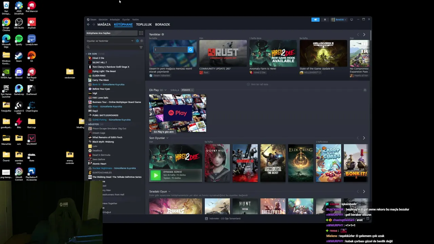This screenshot has height=244, width=434.
Task: Open the Görünüm menu
Action: pyautogui.click(x=103, y=20)
